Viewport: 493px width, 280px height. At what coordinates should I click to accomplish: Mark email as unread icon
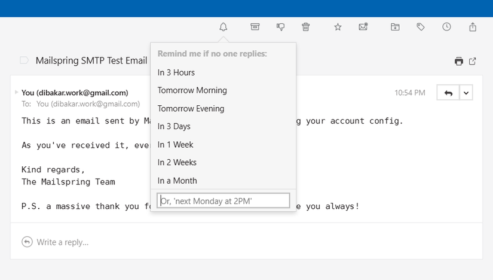(363, 27)
